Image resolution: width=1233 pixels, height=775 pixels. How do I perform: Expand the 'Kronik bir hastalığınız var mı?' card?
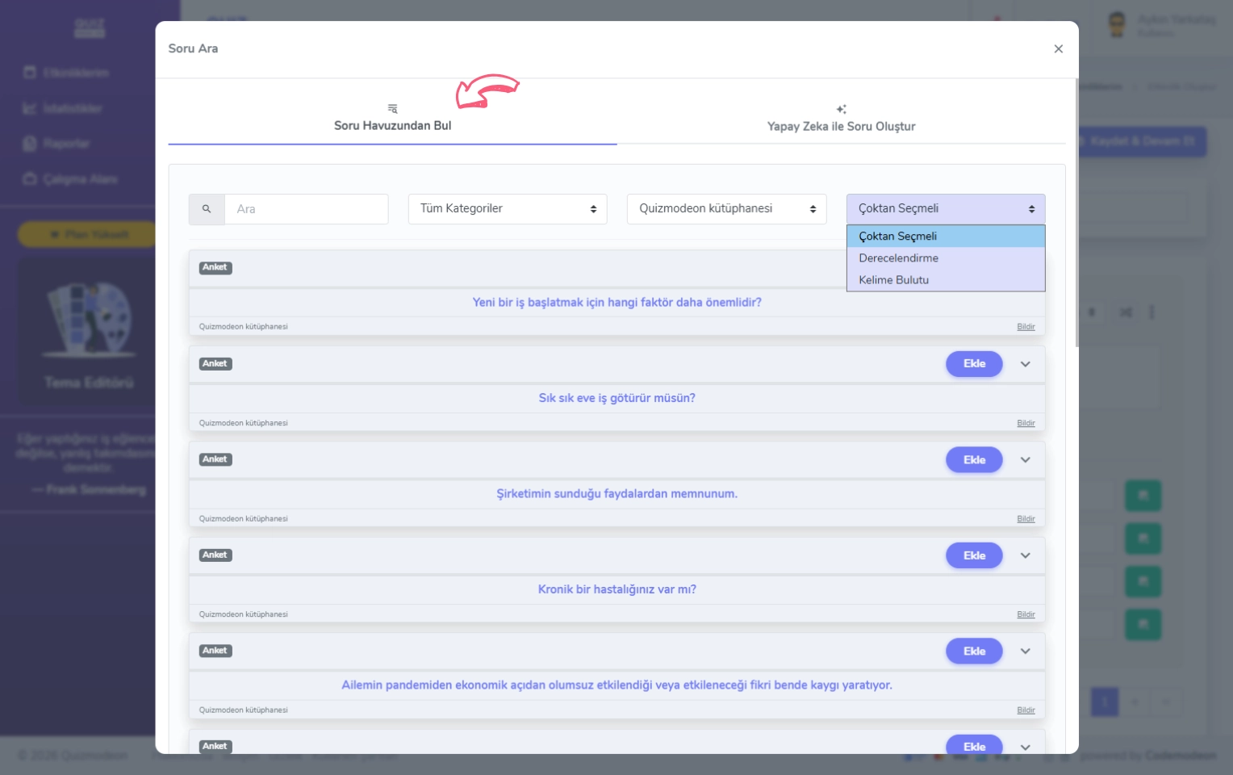pos(1026,555)
